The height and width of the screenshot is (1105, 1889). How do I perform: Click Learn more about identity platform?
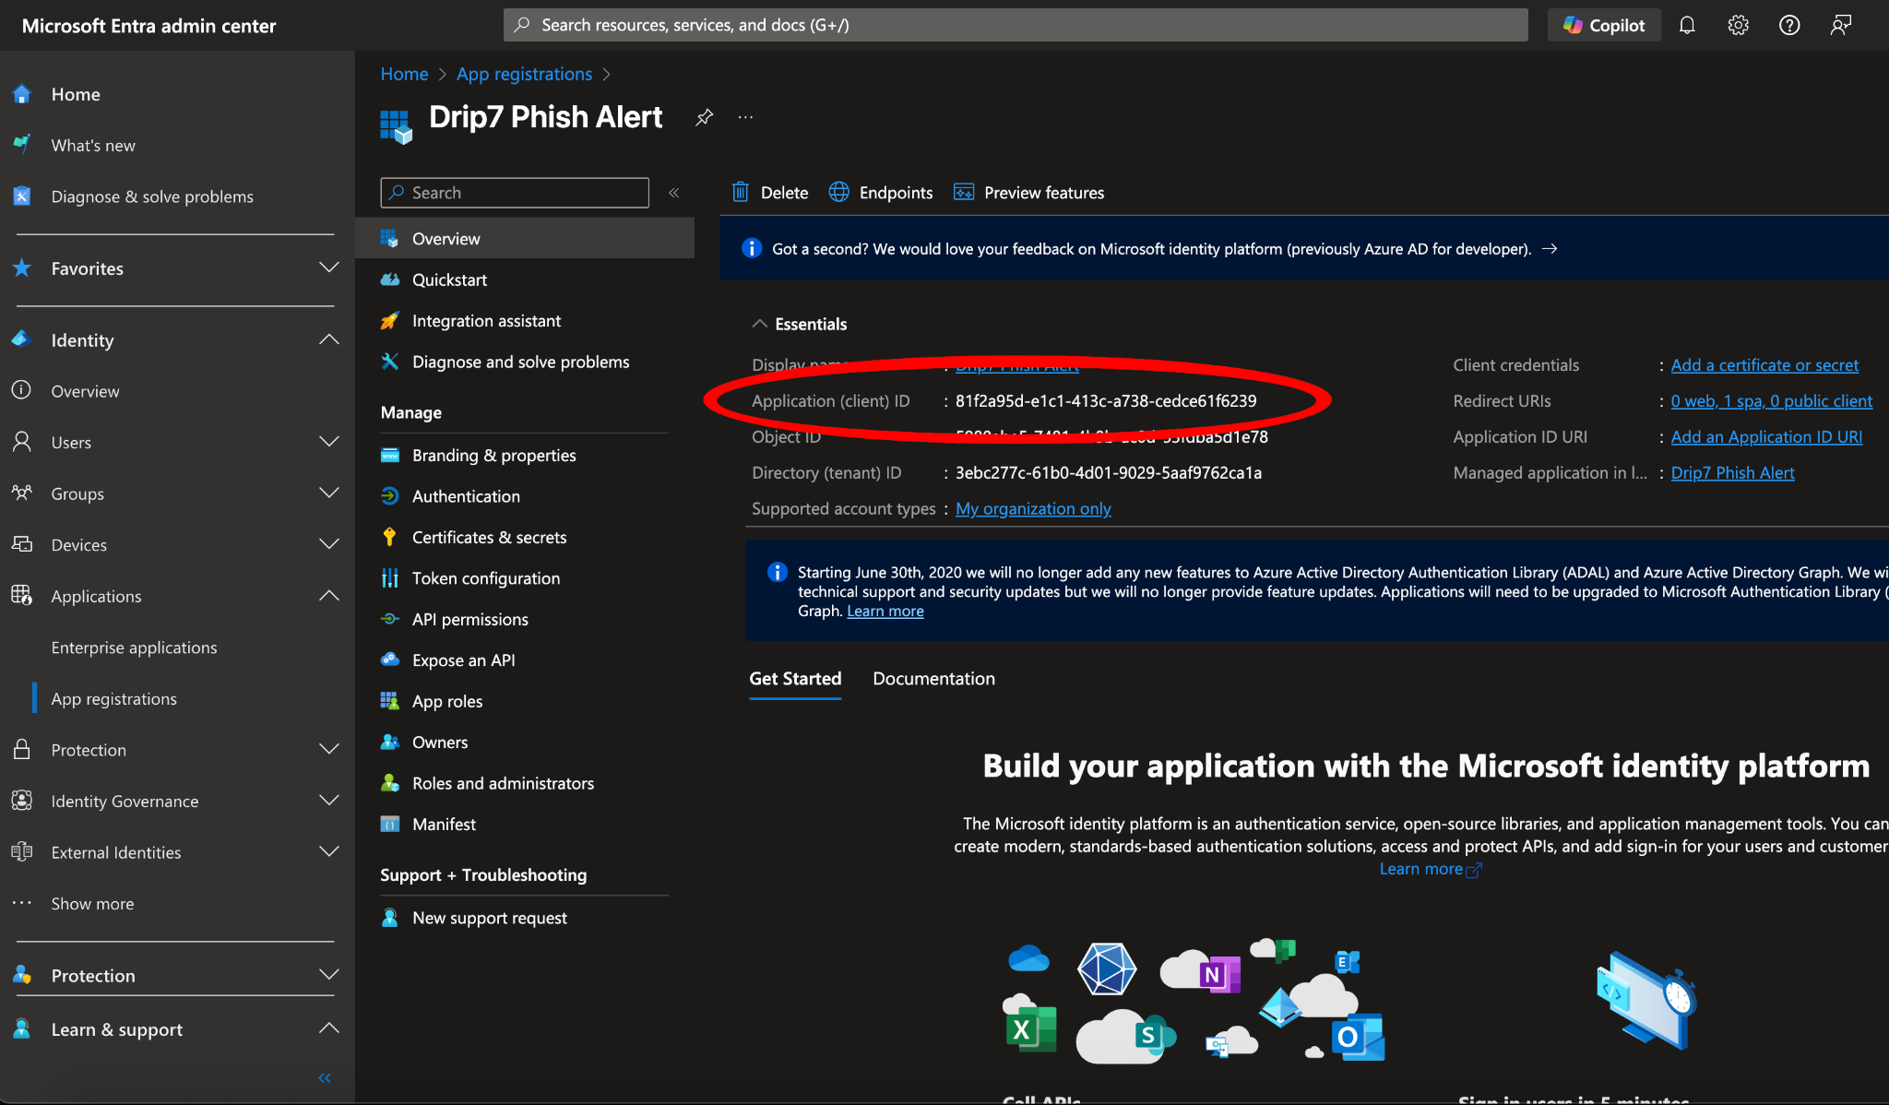pyautogui.click(x=1431, y=869)
